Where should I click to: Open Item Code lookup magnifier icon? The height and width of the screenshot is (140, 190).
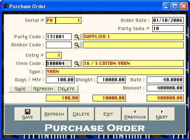pos(77,64)
